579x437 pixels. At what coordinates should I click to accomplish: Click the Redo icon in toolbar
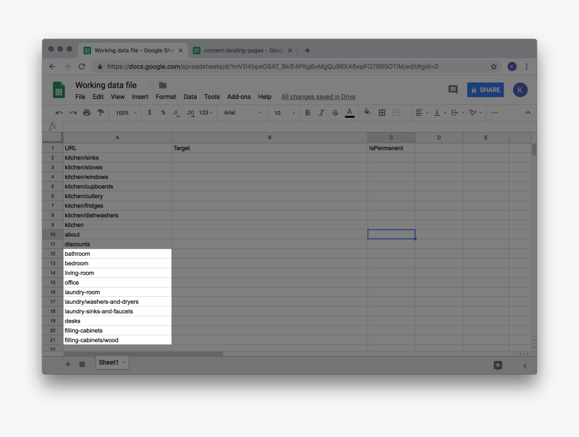73,112
